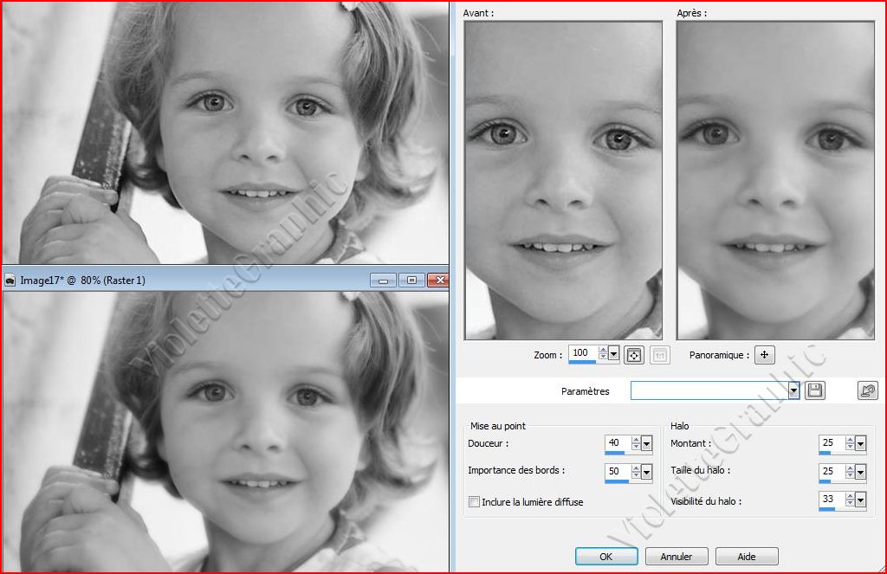Open the Visibilité du halo dropdown arrow
This screenshot has height=574, width=887.
tap(860, 500)
